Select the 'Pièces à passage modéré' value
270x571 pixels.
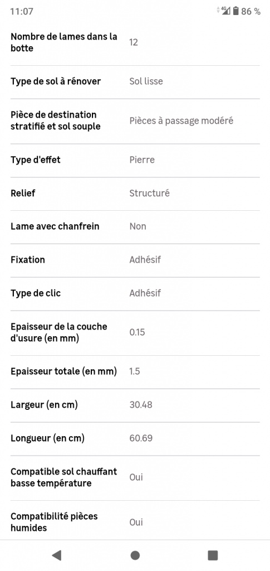(x=181, y=120)
